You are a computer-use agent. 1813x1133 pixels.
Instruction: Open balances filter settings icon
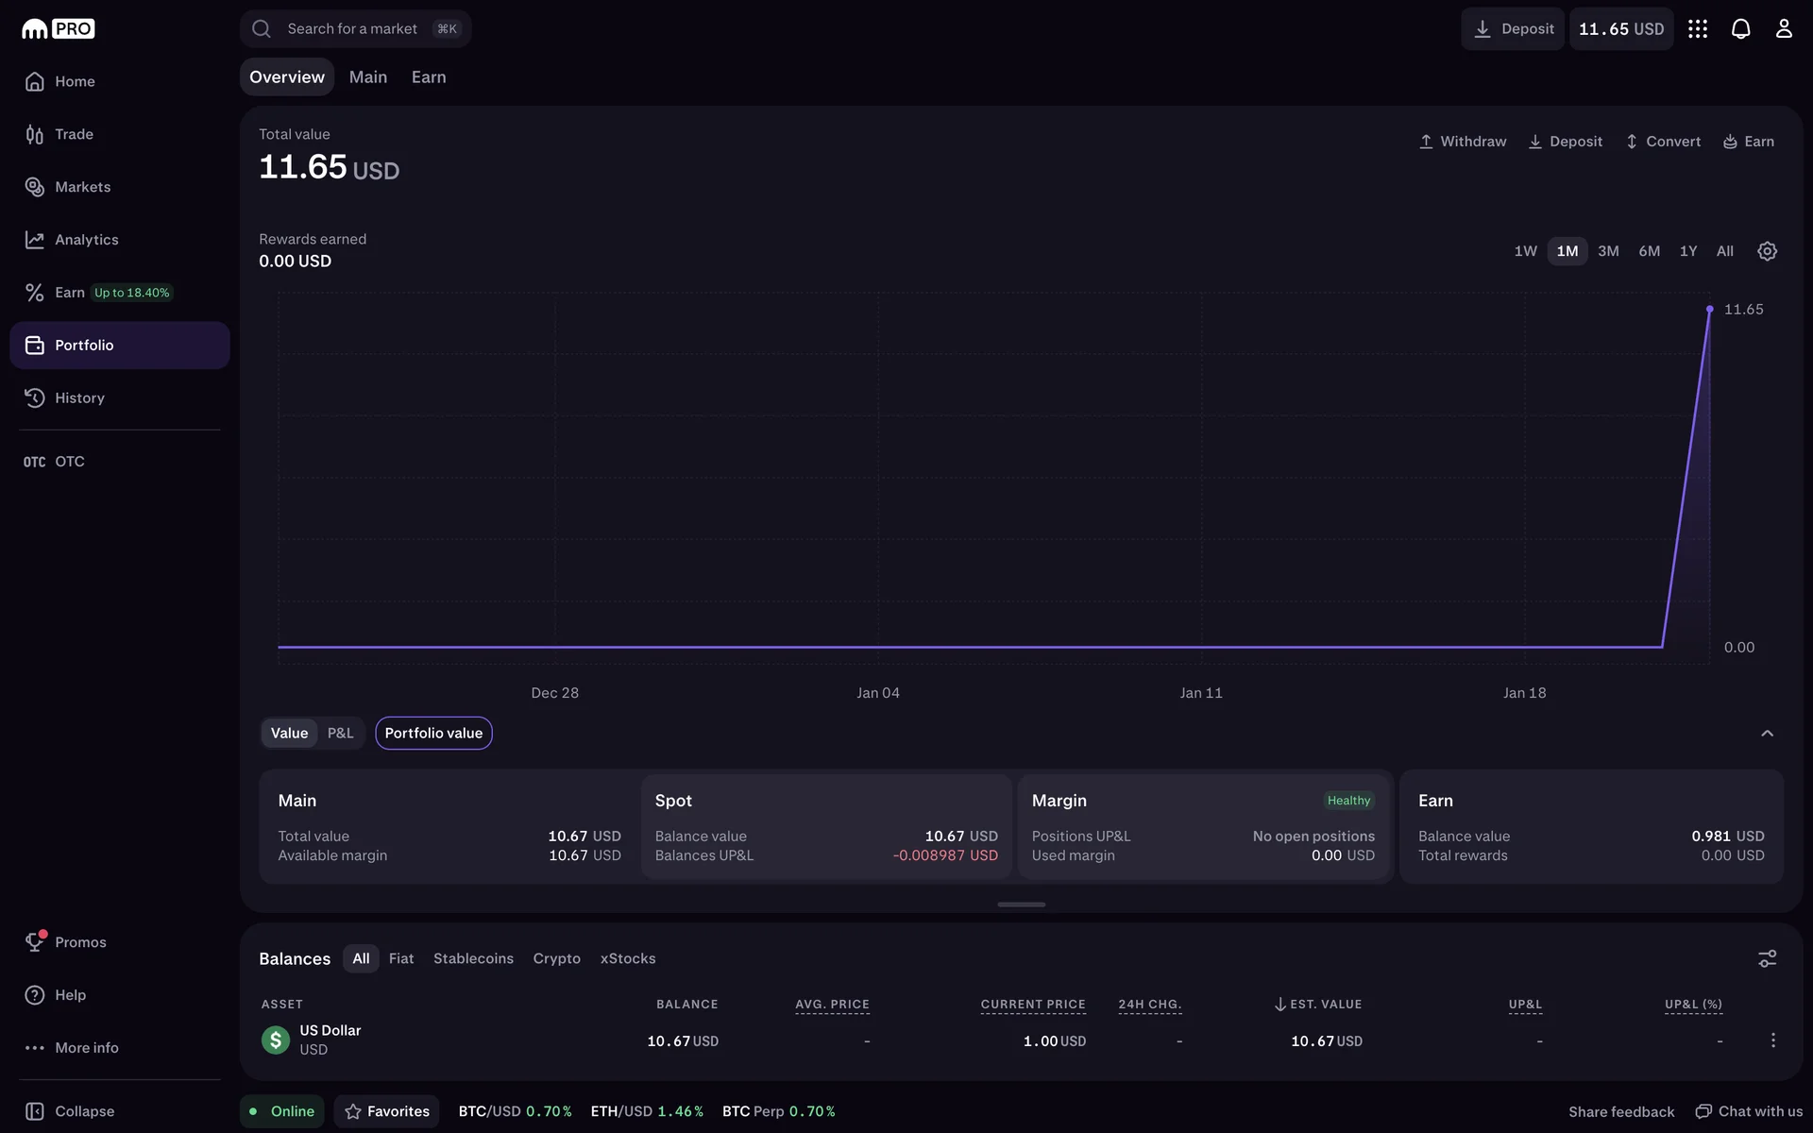pos(1767,958)
